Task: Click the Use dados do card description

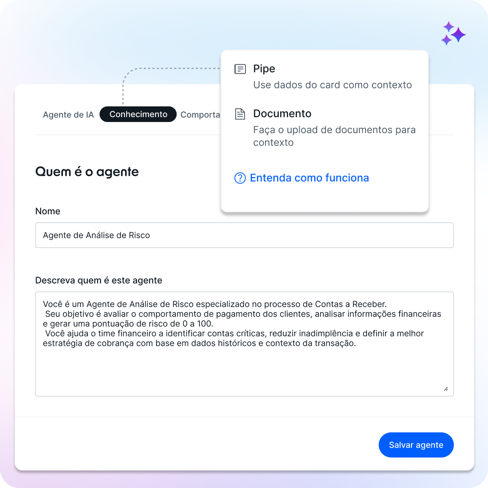Action: (x=332, y=85)
